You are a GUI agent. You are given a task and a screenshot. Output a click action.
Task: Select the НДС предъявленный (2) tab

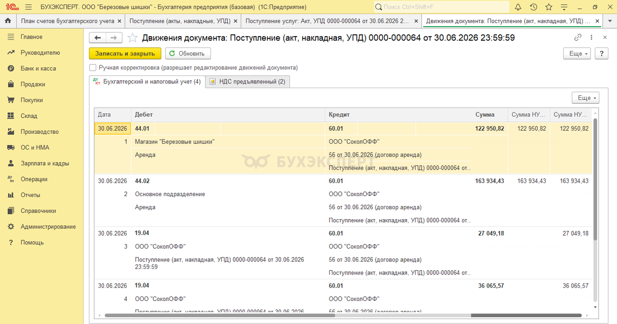point(248,82)
